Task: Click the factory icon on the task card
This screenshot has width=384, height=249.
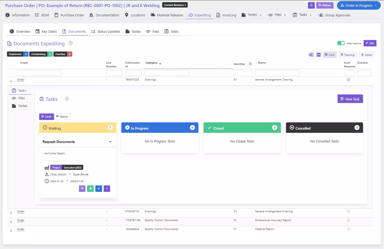Action: point(47,167)
